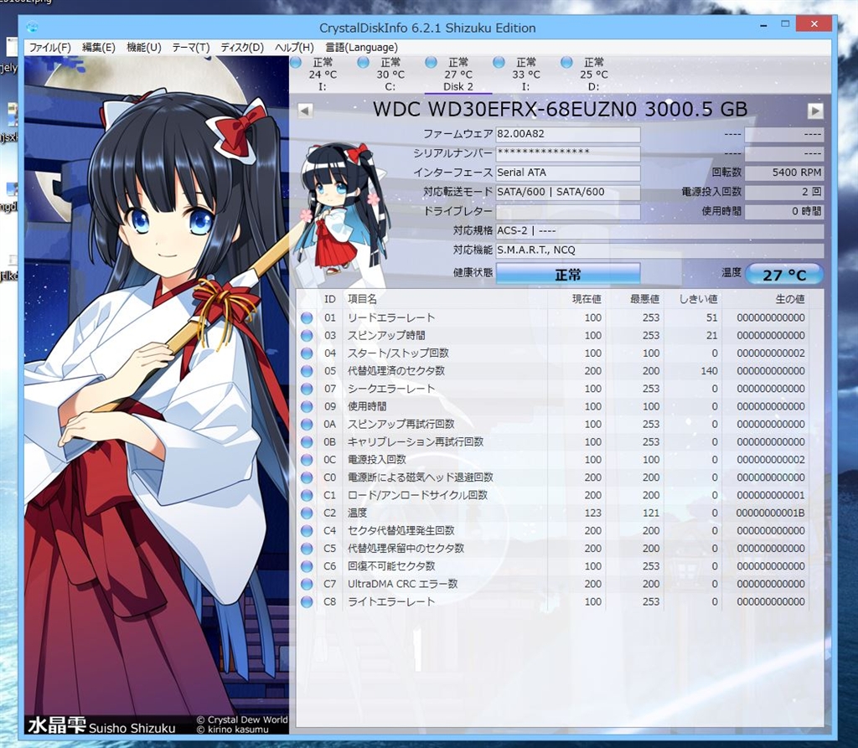Click status orb for 01 リードエラーレート row
The image size is (858, 748).
point(307,317)
